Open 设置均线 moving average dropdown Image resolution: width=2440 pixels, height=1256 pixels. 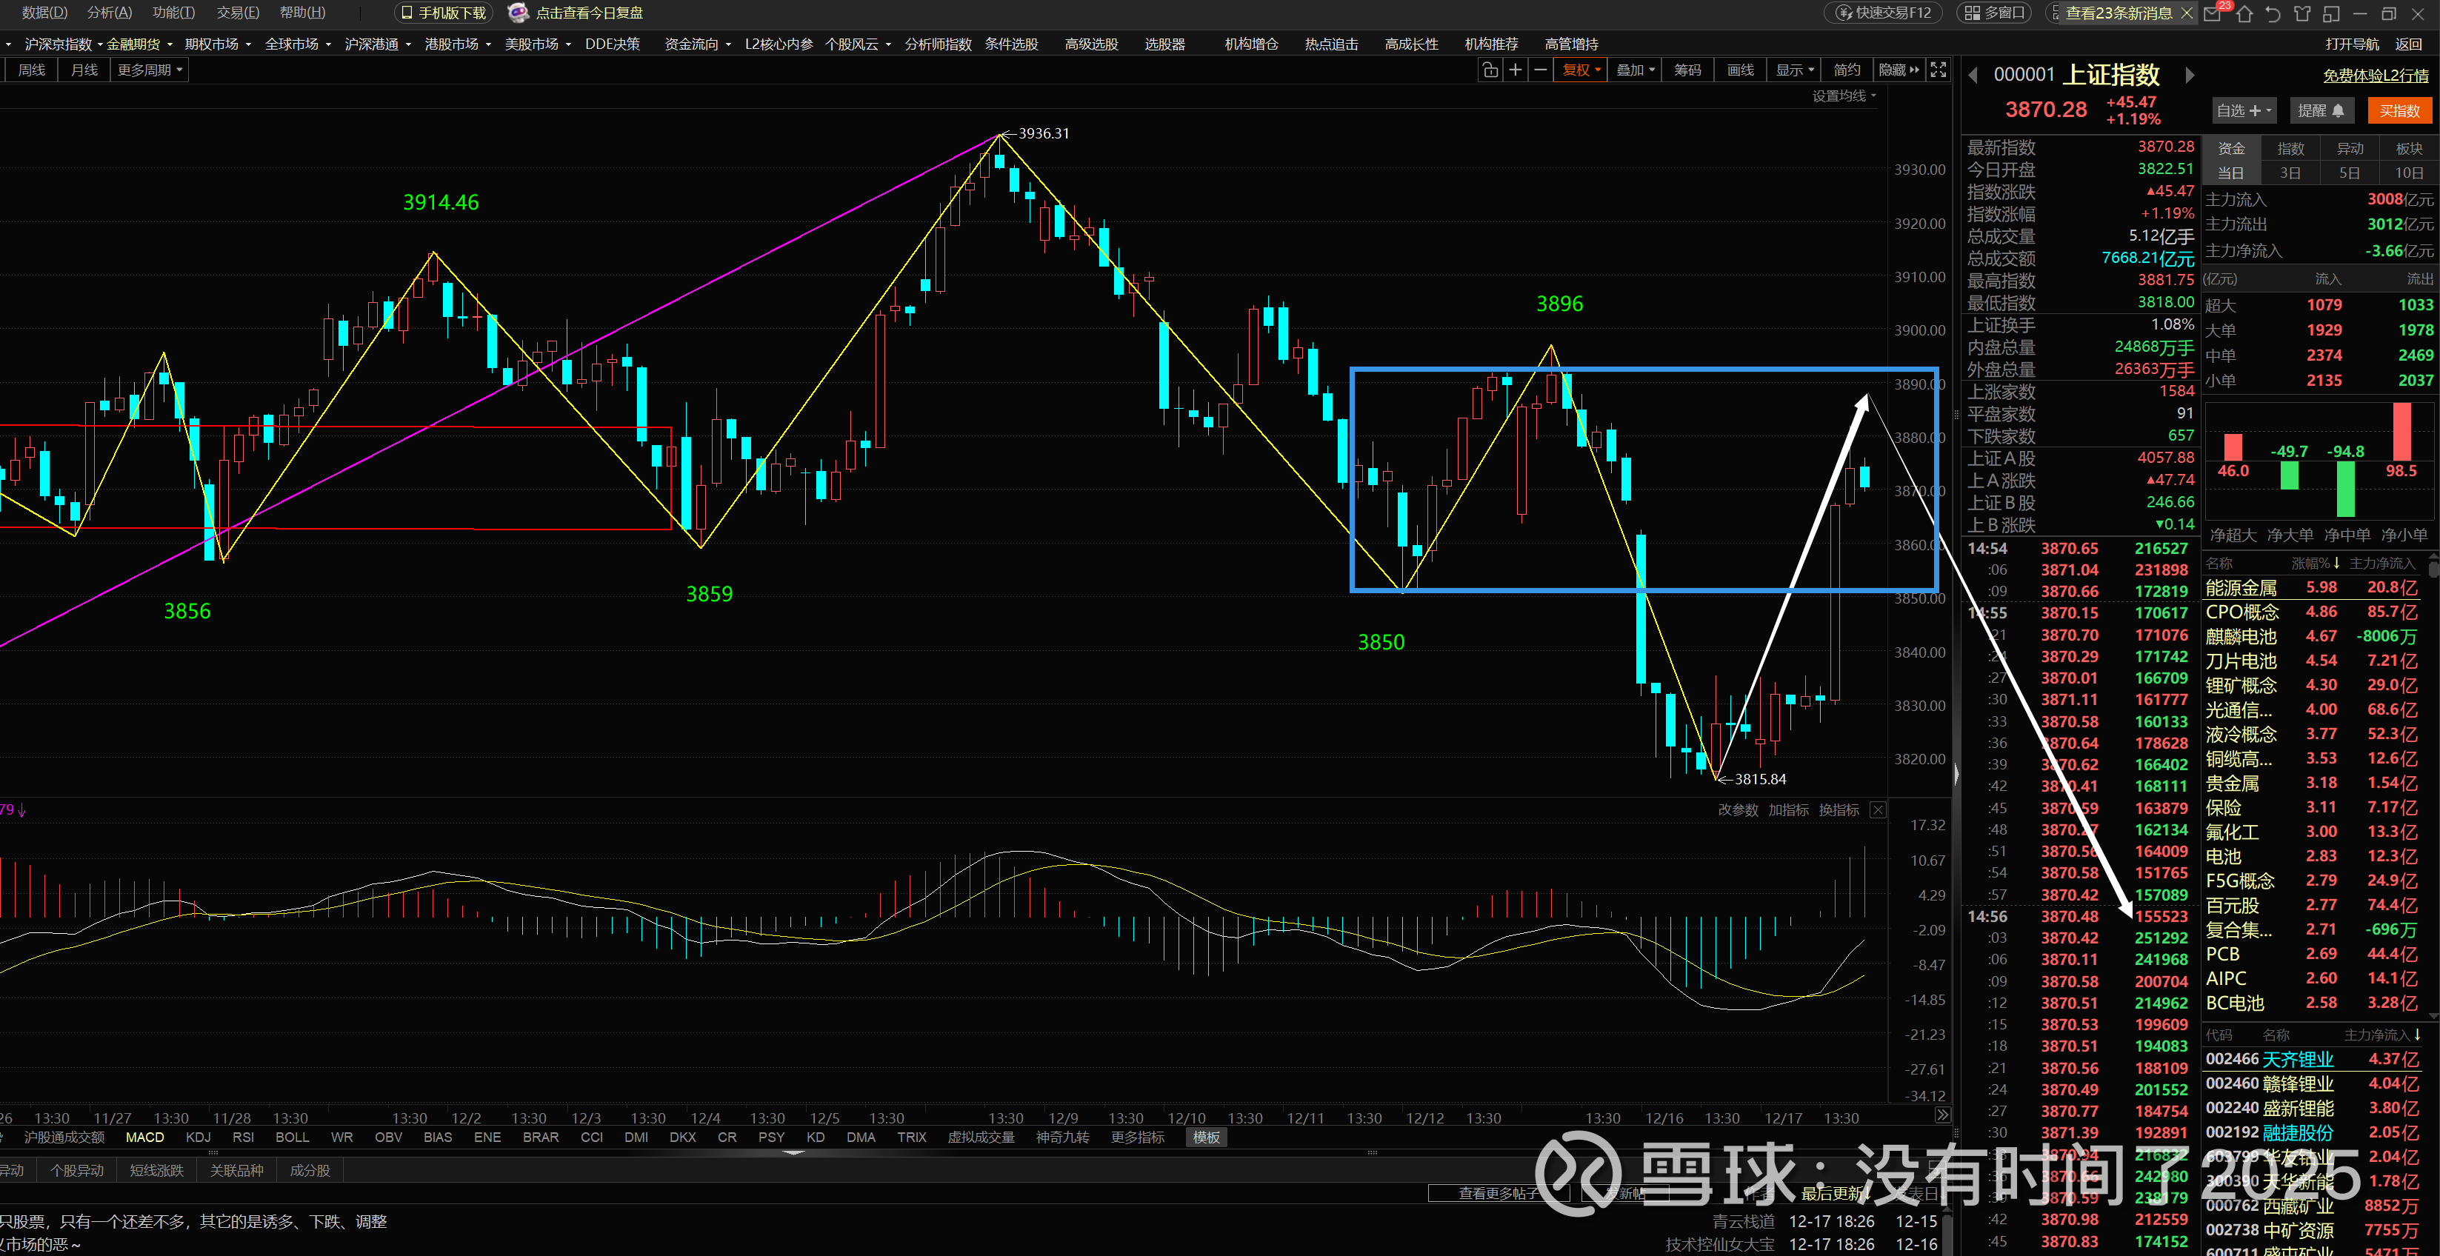[1843, 96]
